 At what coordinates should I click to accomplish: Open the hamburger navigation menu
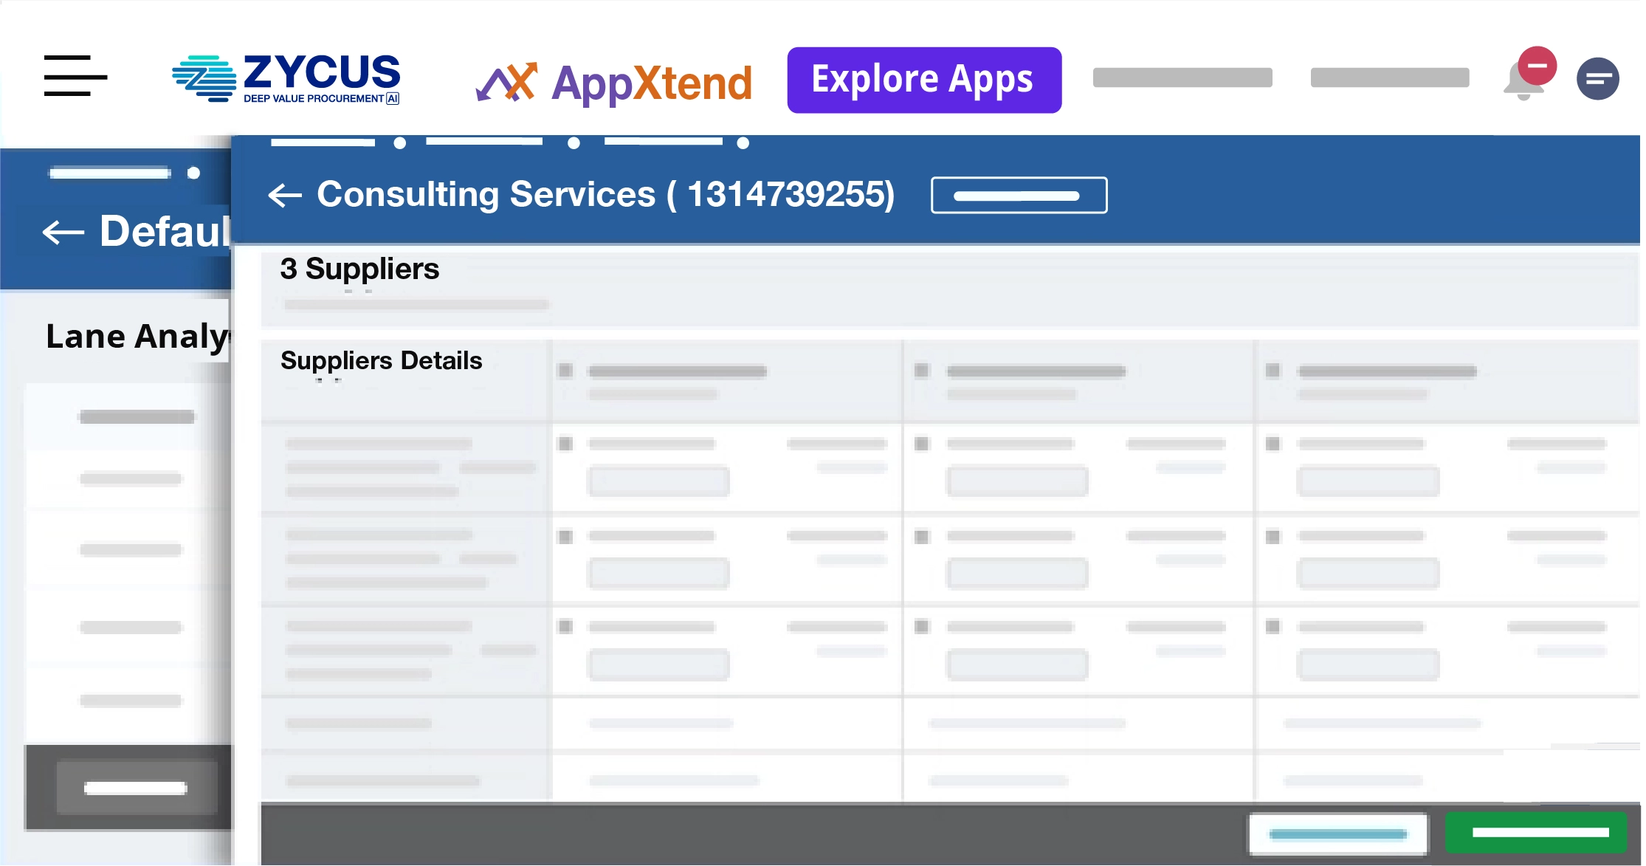pyautogui.click(x=75, y=75)
